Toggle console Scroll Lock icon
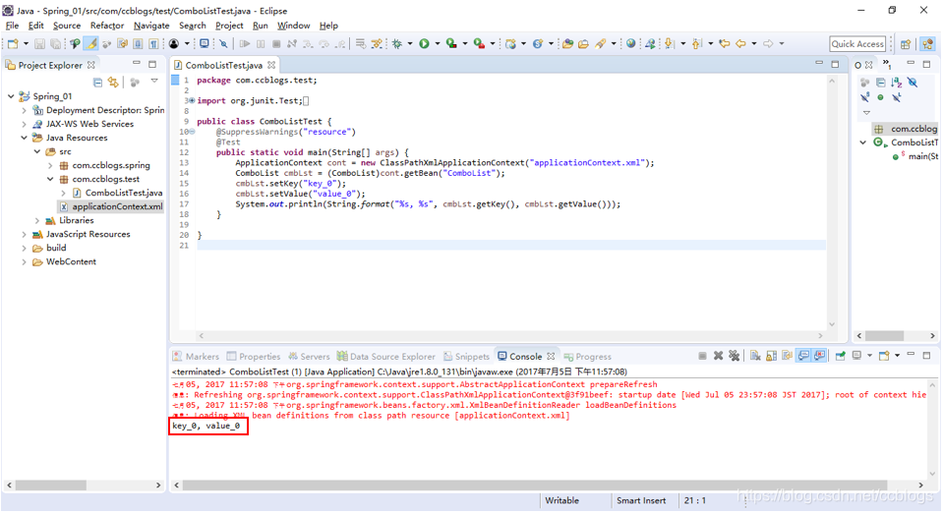 (x=772, y=356)
